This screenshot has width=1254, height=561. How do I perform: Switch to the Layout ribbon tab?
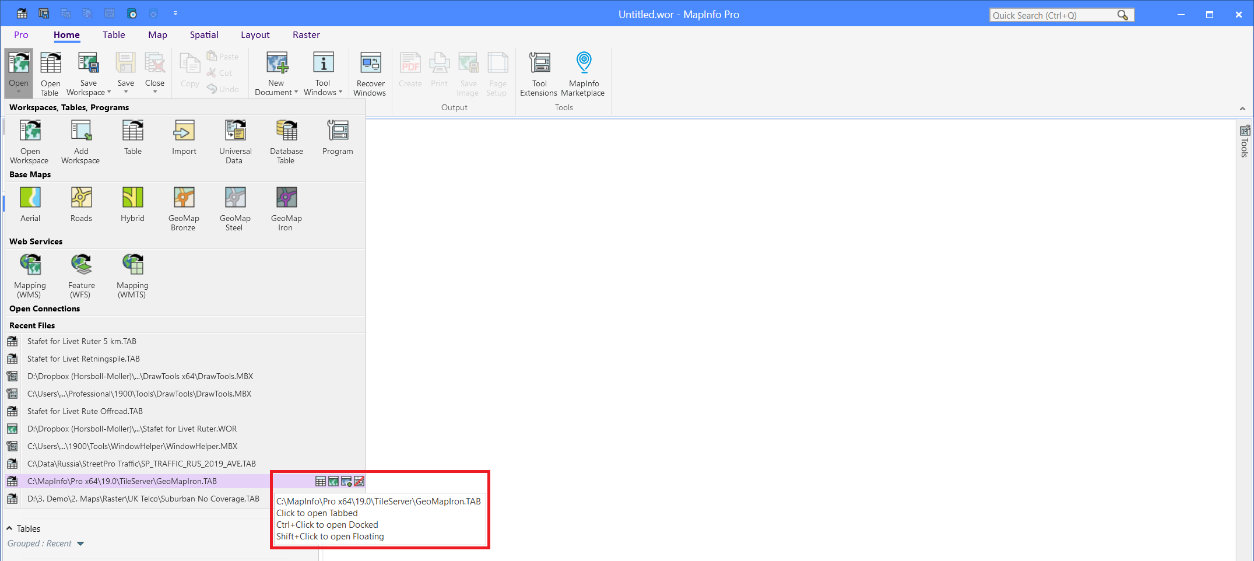coord(255,35)
